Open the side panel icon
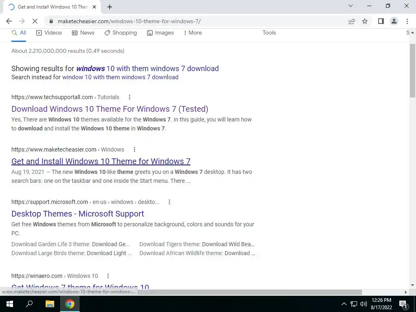This screenshot has height=312, width=416. (381, 21)
